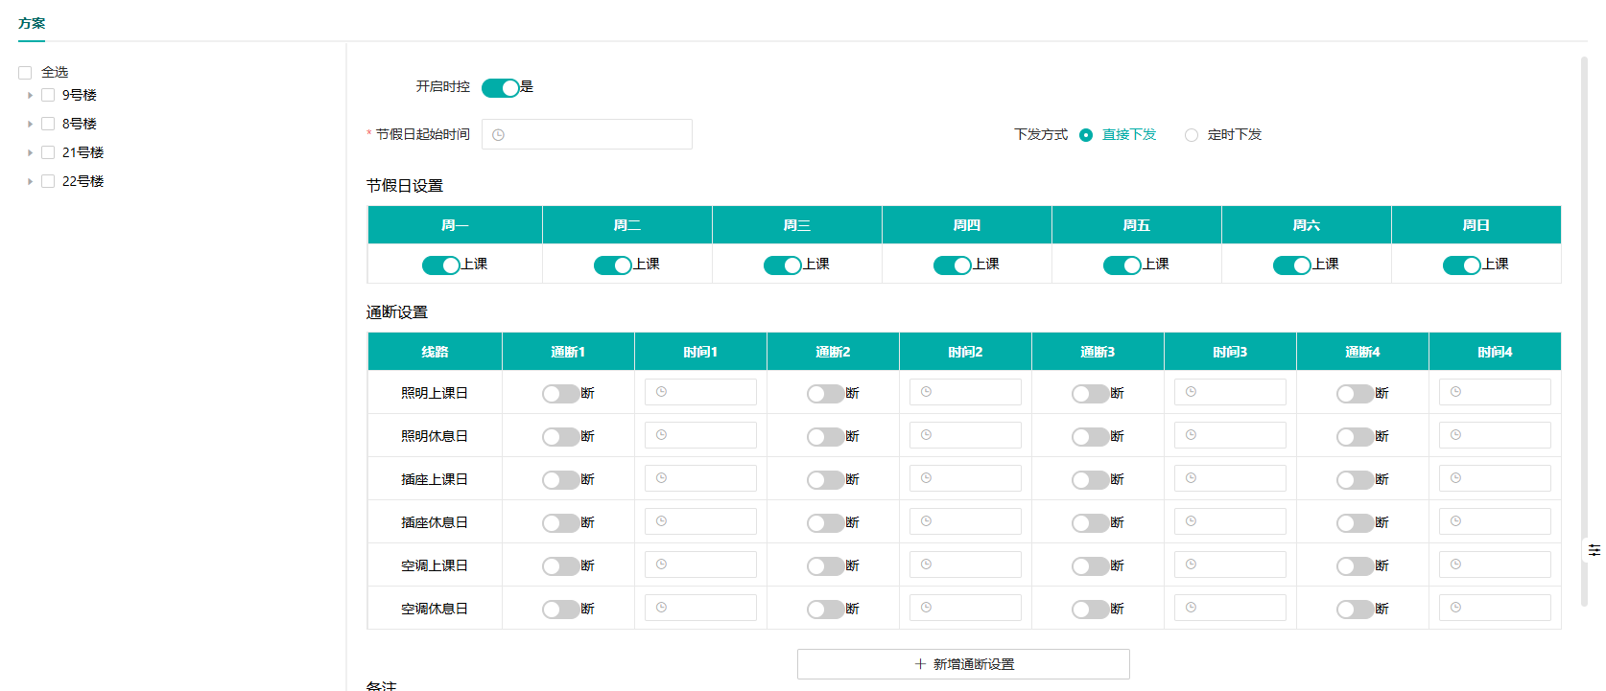Click clock icon in 照明休息日 时间2 cell
1606x691 pixels.
point(926,435)
